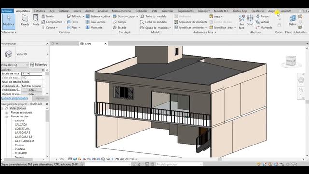Select the Sistema cortina tool
Viewport: 309px width, 174px height.
coord(98,16)
